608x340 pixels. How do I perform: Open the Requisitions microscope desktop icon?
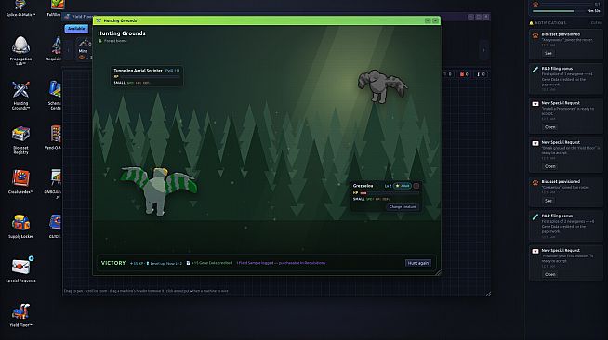[57, 45]
